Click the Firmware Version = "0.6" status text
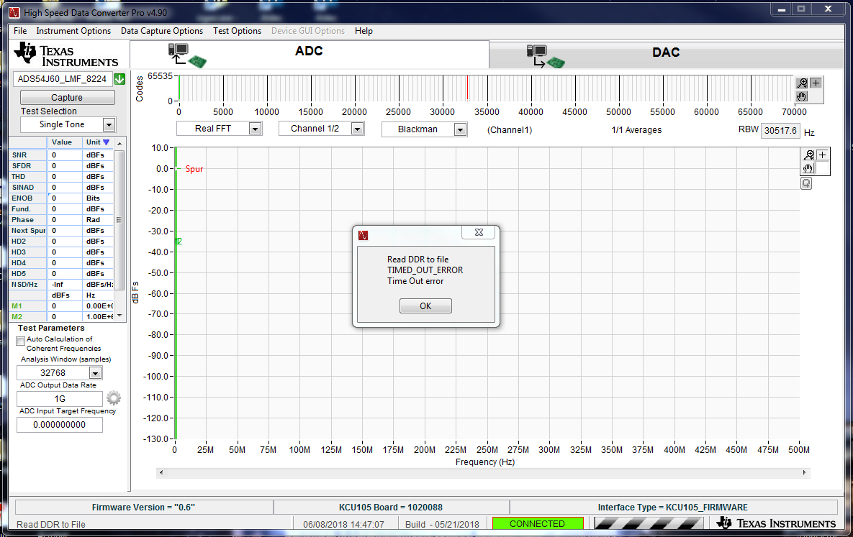Image resolution: width=853 pixels, height=537 pixels. click(143, 507)
